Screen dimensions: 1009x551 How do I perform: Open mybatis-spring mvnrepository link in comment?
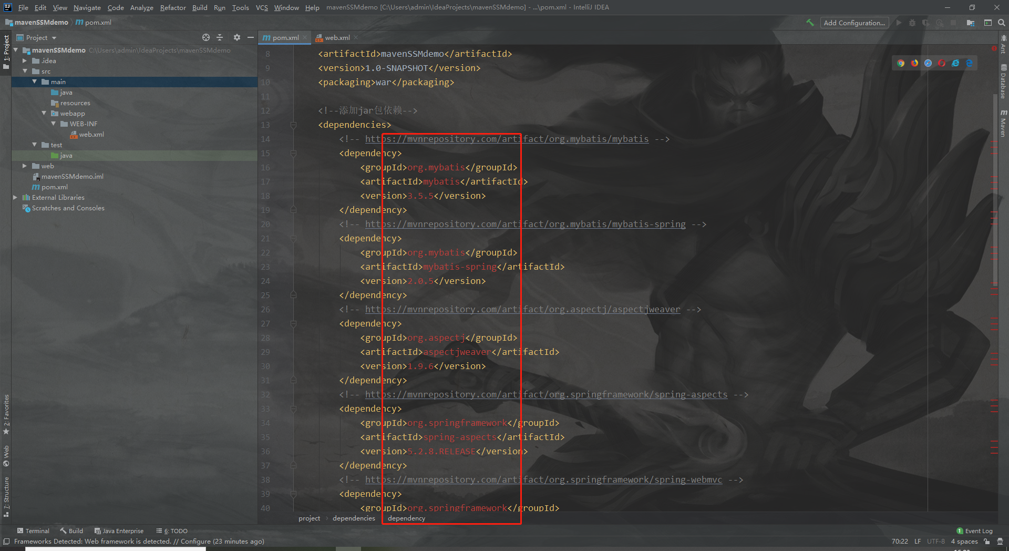[525, 224]
